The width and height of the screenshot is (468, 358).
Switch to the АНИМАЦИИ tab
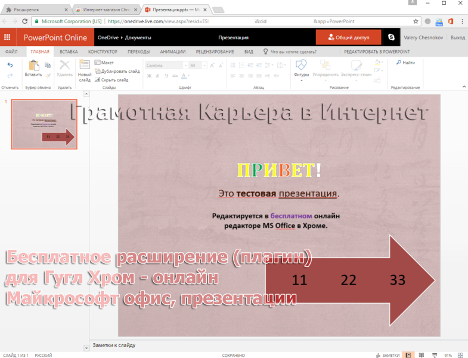click(x=173, y=52)
